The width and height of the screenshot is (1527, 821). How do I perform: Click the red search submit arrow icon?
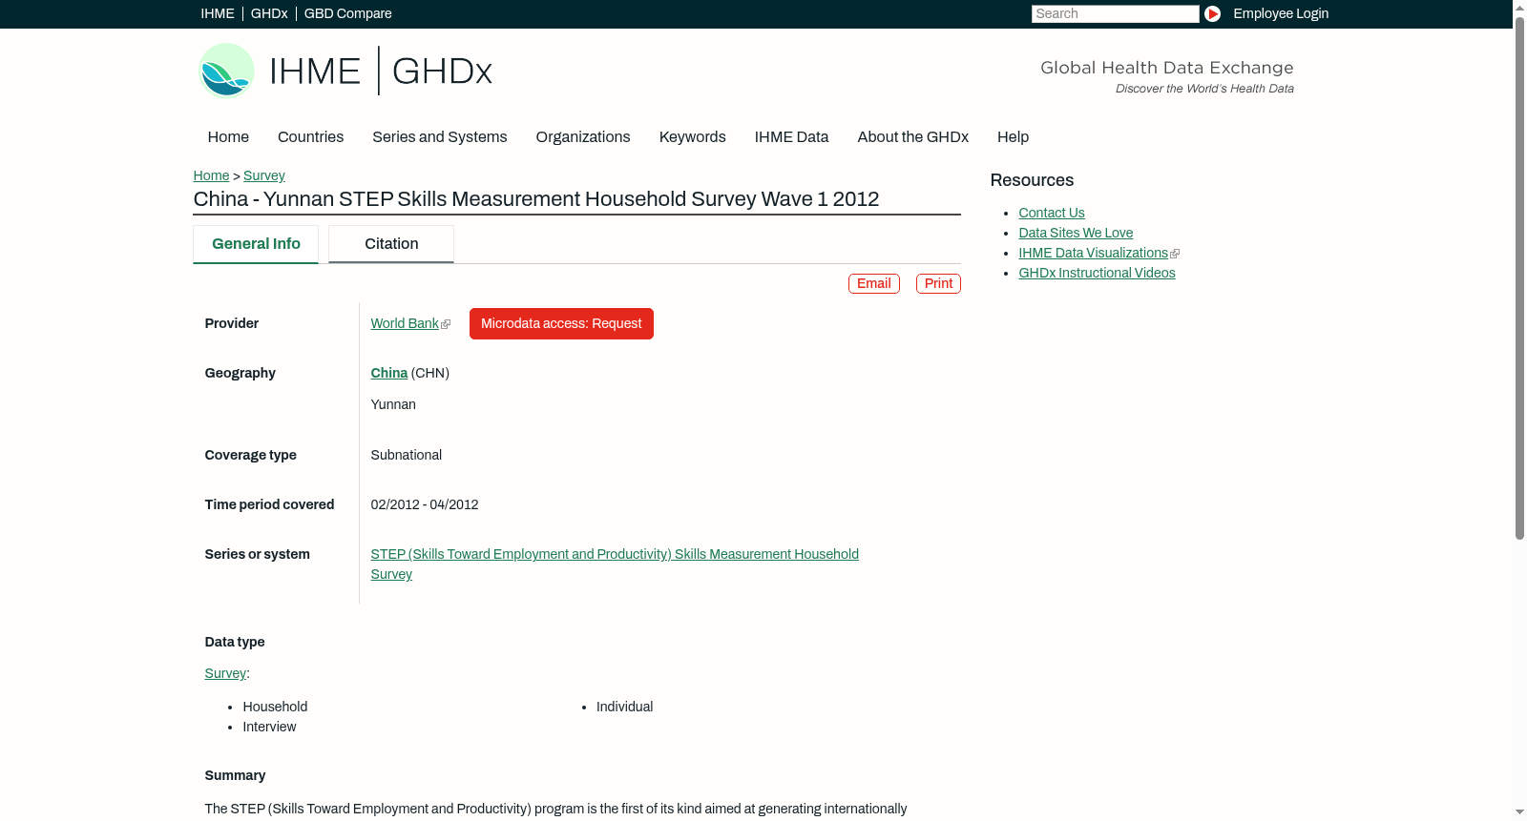coord(1212,13)
